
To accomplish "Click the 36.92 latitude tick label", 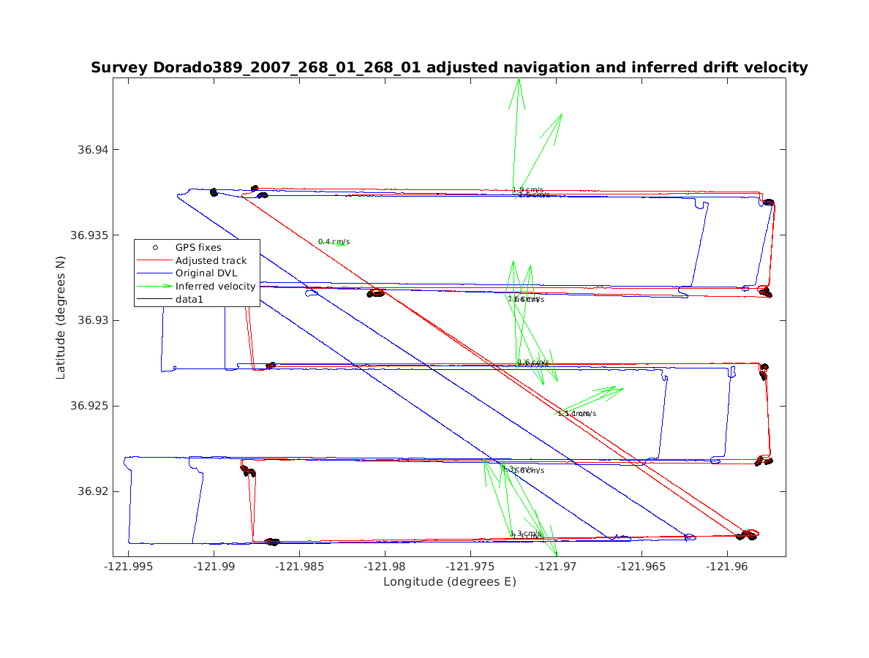I will pyautogui.click(x=92, y=491).
